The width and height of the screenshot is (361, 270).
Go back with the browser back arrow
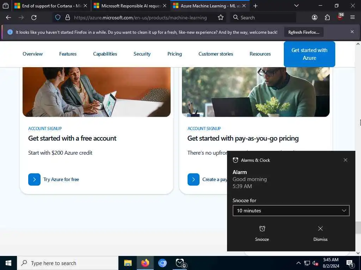(8, 18)
